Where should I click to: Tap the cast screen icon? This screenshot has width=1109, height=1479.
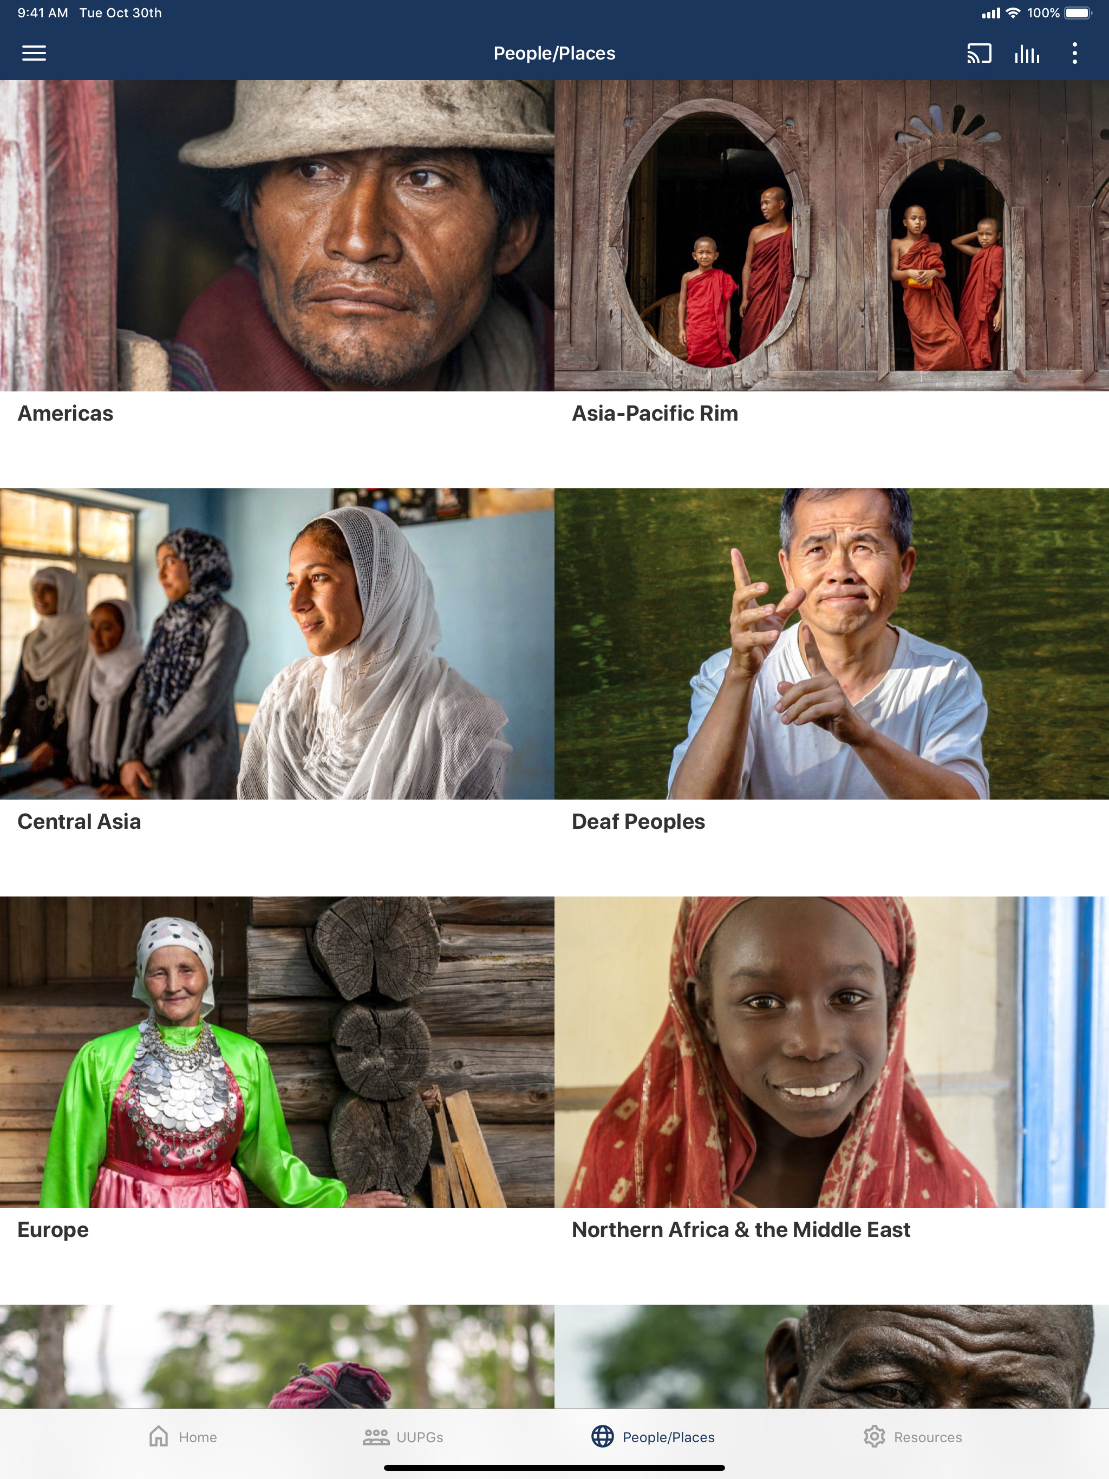click(x=978, y=54)
